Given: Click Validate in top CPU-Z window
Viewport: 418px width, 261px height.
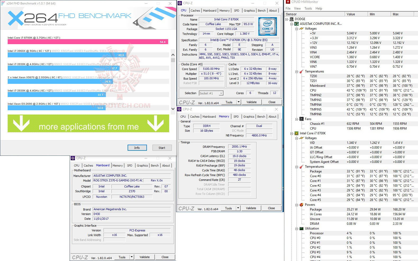Looking at the screenshot, I should point(251,102).
